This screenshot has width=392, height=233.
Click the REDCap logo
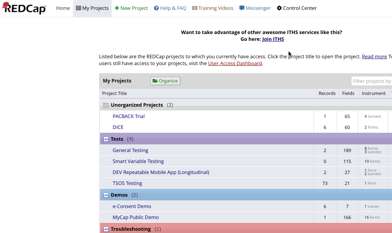(24, 8)
